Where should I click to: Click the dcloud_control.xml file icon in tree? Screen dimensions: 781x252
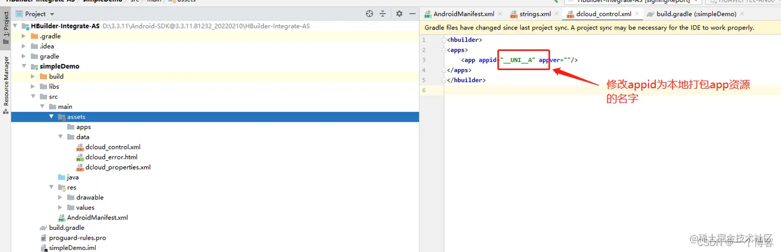pyautogui.click(x=80, y=147)
